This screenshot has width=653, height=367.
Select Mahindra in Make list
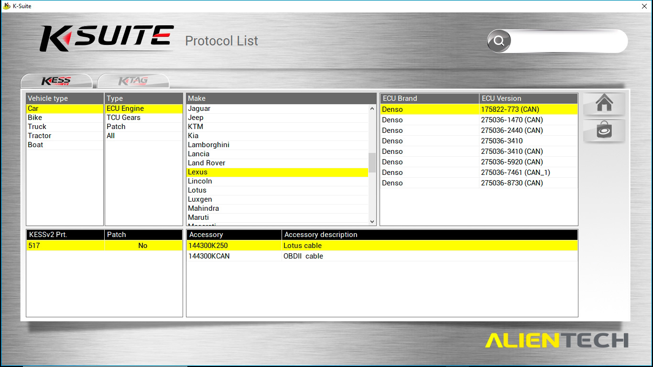click(x=277, y=208)
